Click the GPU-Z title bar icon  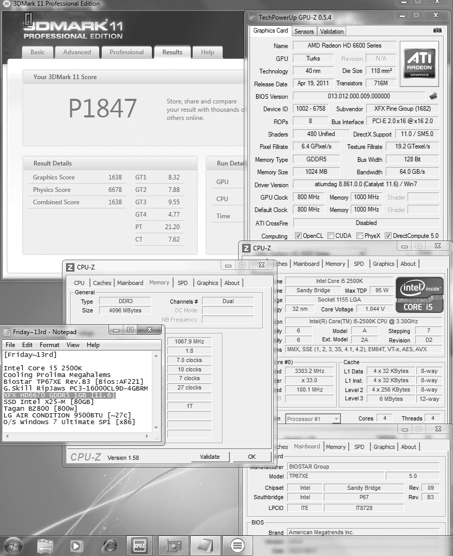pyautogui.click(x=252, y=18)
